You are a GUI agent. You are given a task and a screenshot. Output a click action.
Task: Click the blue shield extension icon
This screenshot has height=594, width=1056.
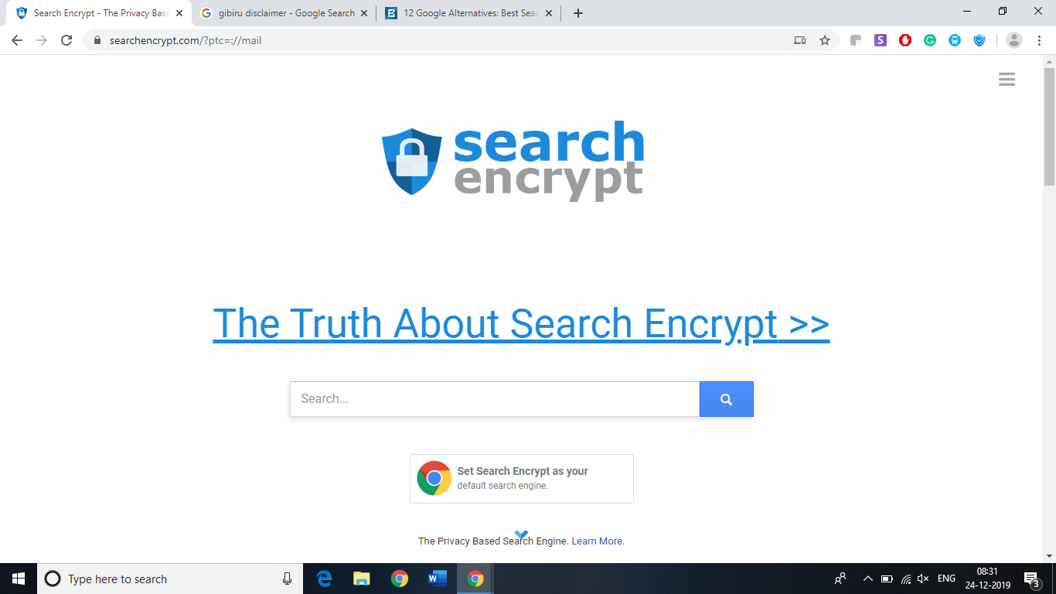pyautogui.click(x=979, y=40)
